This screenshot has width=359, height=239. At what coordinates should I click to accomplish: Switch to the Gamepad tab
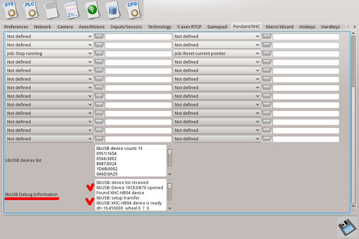click(217, 27)
